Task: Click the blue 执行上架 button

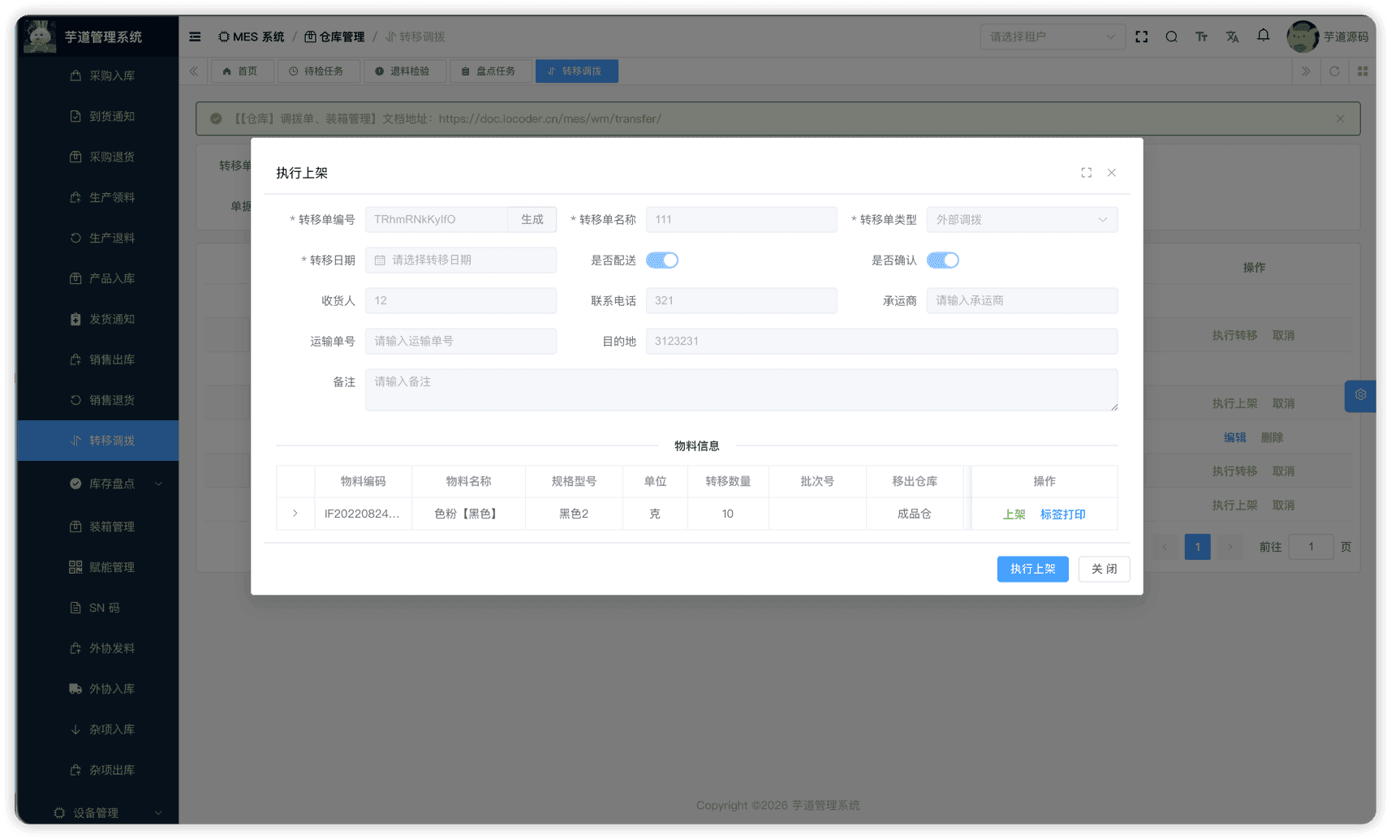Action: point(1032,569)
